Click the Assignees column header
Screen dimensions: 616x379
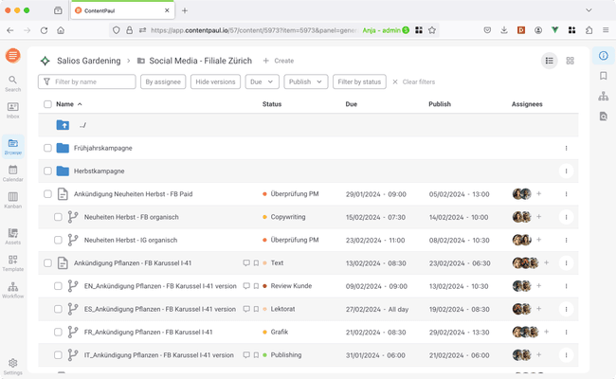(527, 104)
